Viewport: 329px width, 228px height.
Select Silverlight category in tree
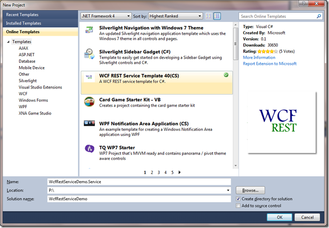[28, 81]
